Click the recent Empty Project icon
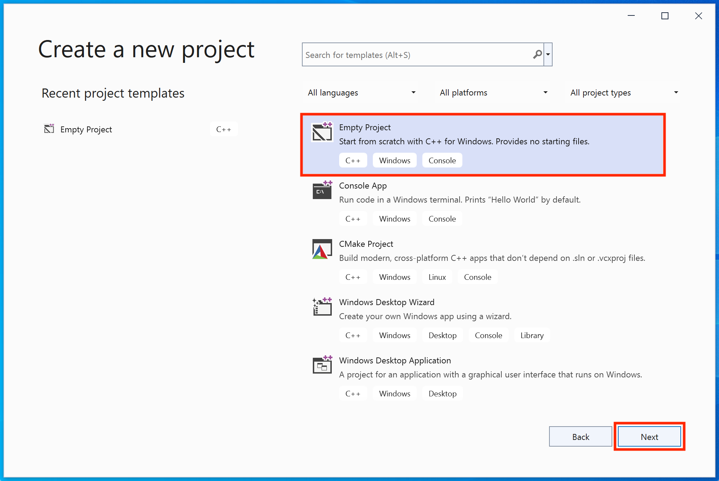This screenshot has width=719, height=481. point(49,129)
